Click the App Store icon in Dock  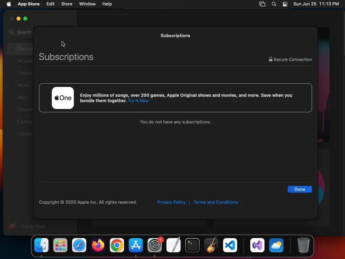(136, 245)
